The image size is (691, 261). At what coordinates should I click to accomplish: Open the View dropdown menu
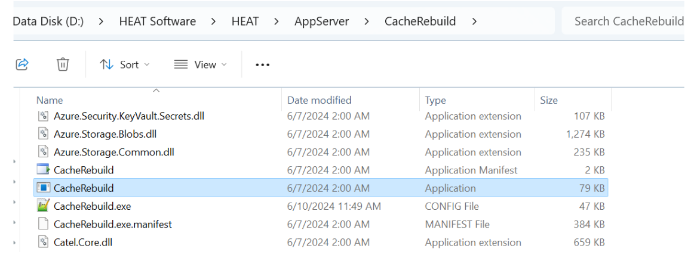[200, 64]
